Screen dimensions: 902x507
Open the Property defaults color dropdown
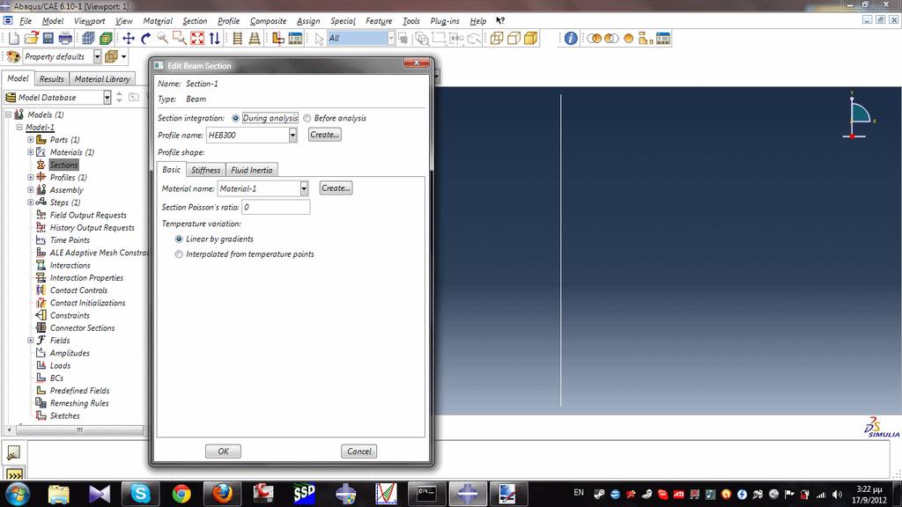tap(97, 56)
